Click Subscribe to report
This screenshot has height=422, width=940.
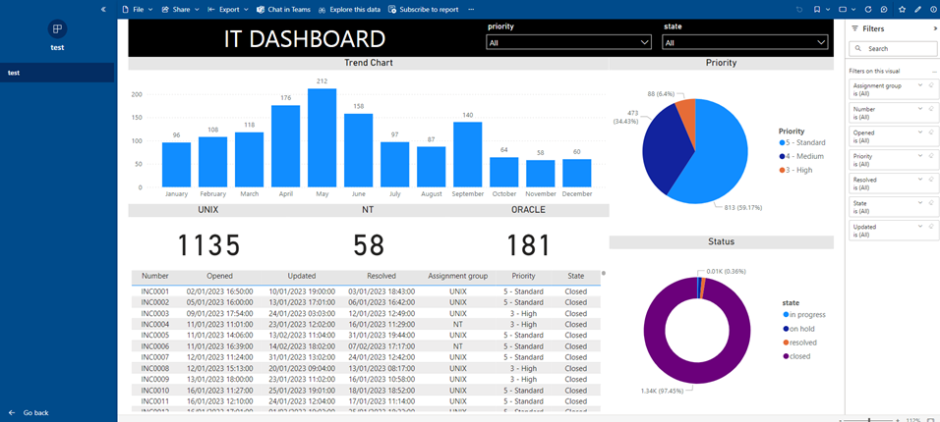(x=424, y=9)
